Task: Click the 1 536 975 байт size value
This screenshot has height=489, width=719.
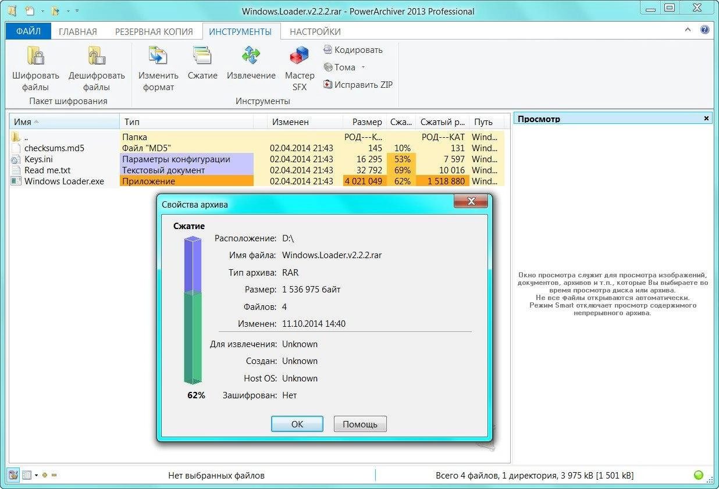Action: pyautogui.click(x=311, y=290)
